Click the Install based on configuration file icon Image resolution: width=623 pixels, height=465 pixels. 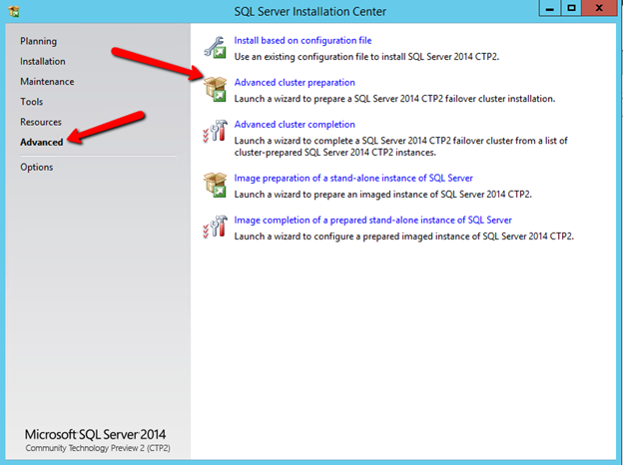tap(215, 47)
